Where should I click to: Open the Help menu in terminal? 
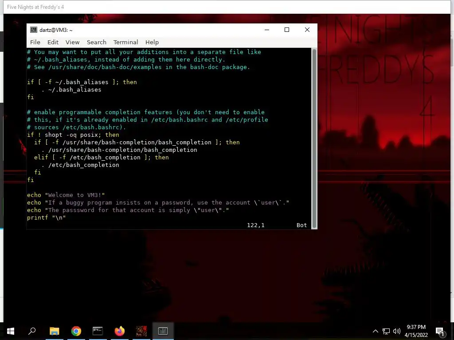pos(152,42)
